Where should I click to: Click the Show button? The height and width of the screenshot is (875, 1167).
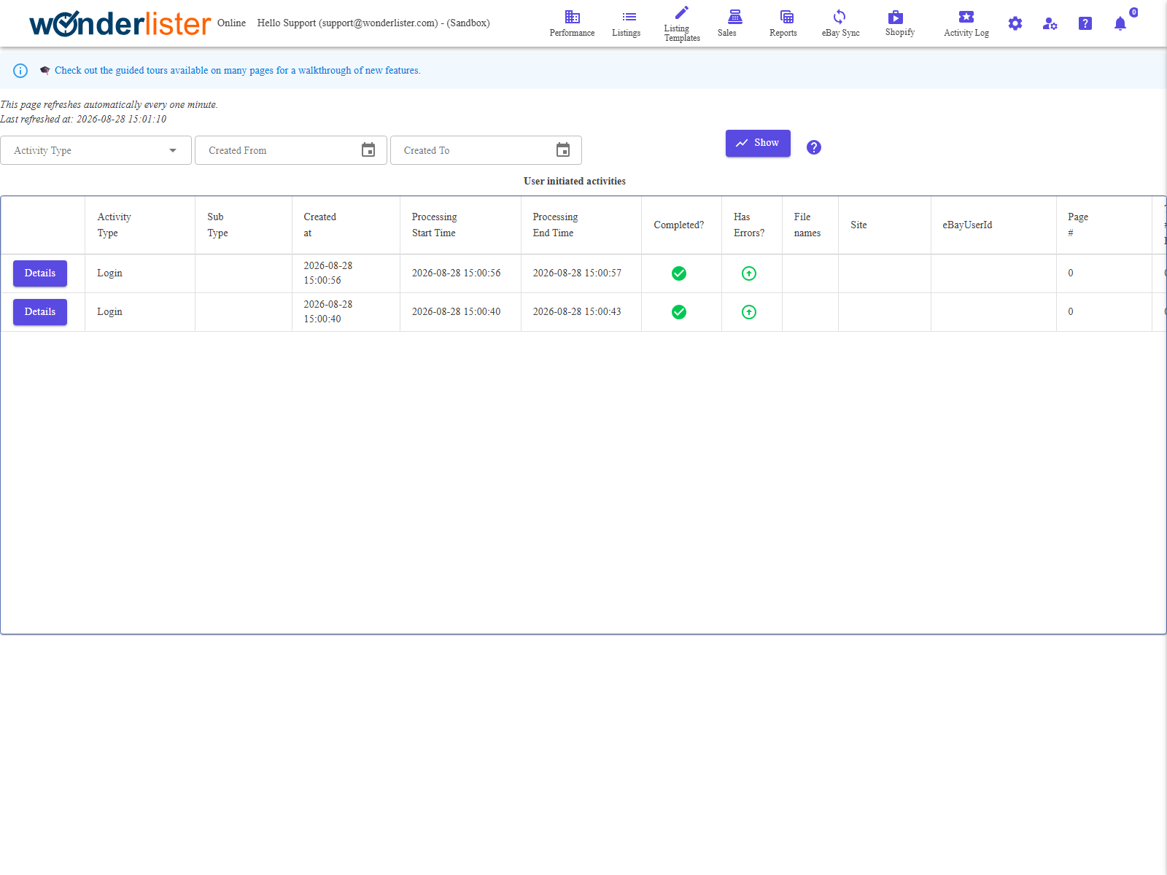pyautogui.click(x=758, y=143)
